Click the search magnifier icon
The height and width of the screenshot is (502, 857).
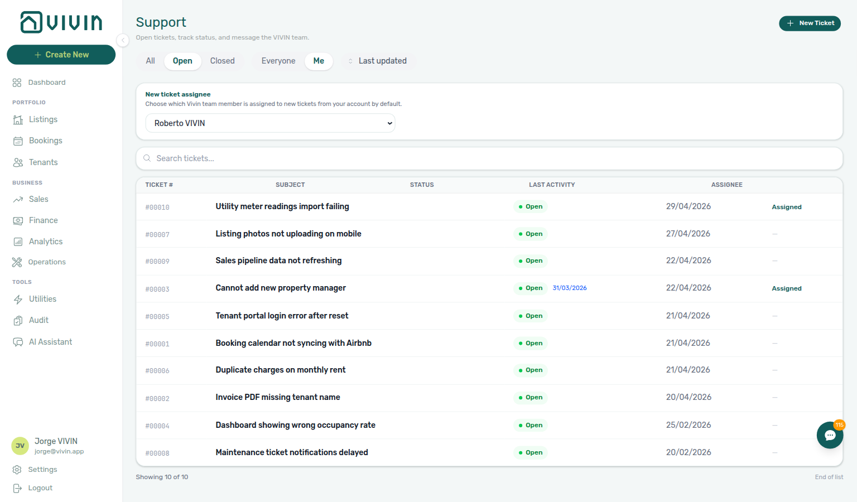pos(147,158)
